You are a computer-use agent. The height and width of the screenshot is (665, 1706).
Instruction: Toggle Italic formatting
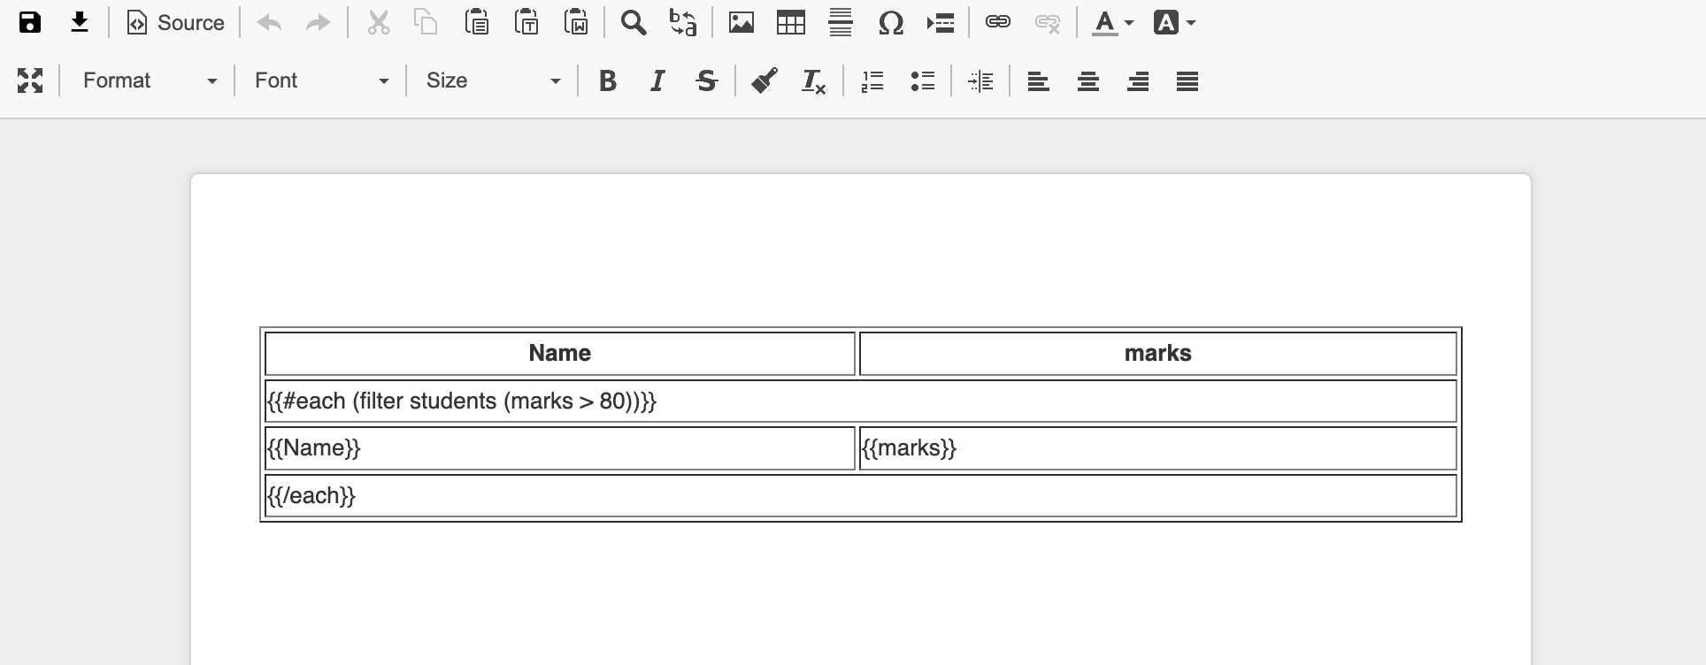657,81
